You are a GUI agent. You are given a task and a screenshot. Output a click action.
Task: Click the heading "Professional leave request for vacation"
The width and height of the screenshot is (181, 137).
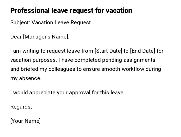(71, 11)
